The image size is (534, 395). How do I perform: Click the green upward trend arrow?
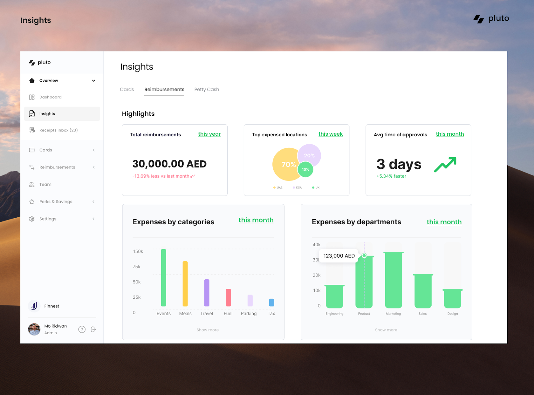point(445,164)
